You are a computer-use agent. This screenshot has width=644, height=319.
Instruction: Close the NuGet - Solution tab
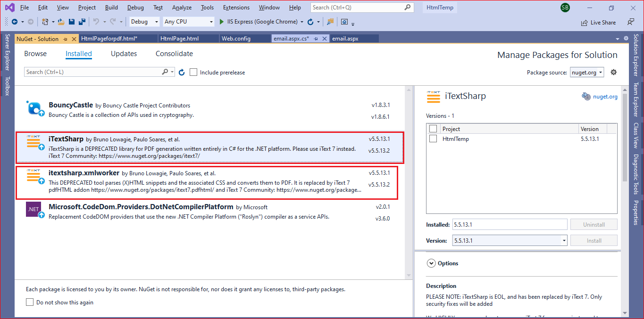(x=74, y=39)
